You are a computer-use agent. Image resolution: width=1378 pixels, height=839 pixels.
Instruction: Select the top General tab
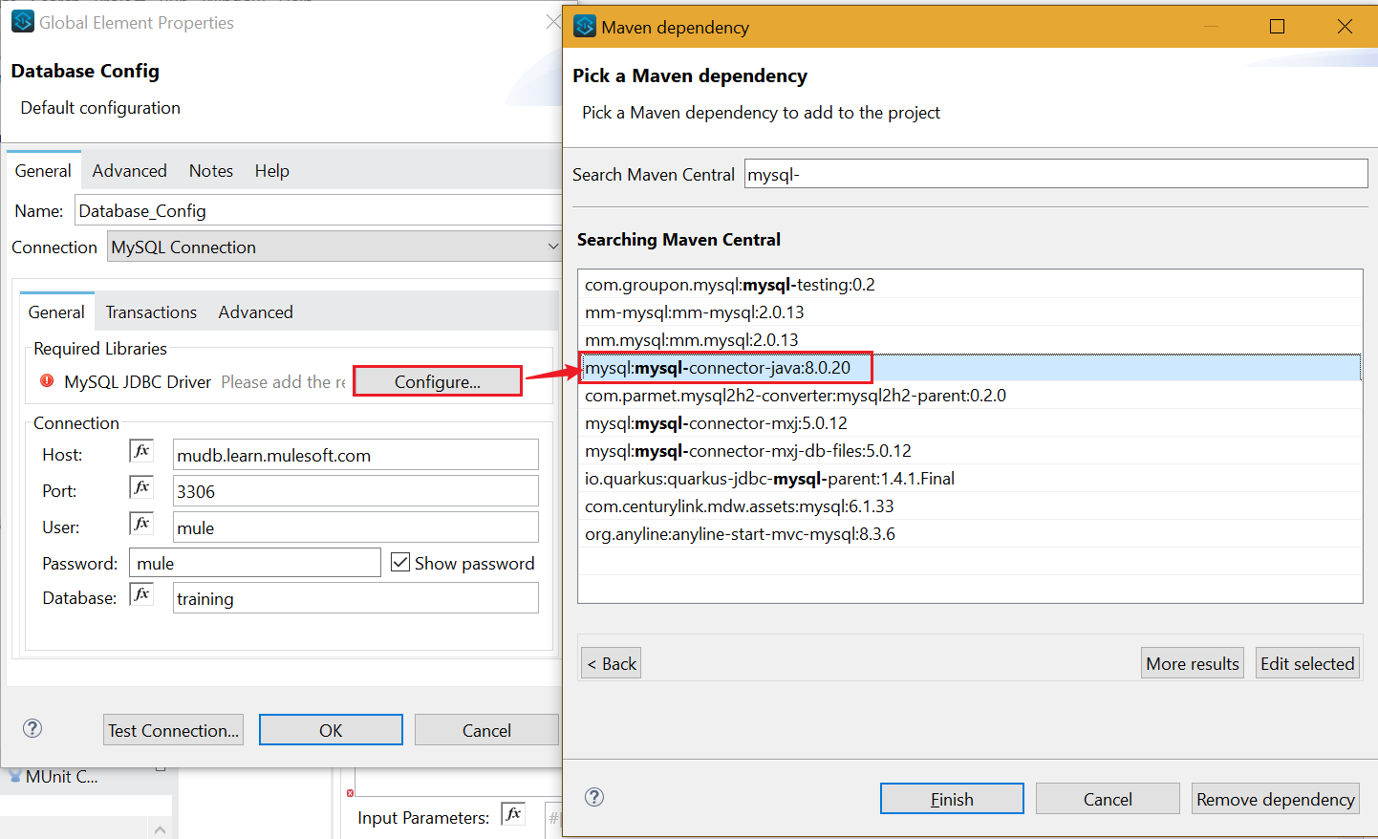pyautogui.click(x=43, y=170)
